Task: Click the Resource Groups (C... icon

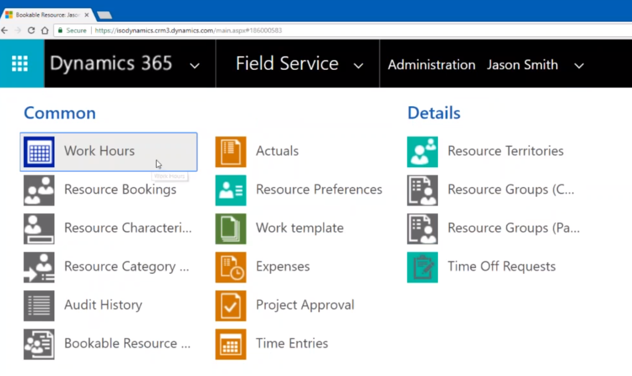Action: pos(422,190)
